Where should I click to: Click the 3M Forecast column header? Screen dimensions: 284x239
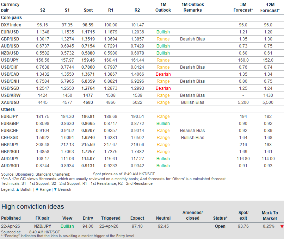243,7
